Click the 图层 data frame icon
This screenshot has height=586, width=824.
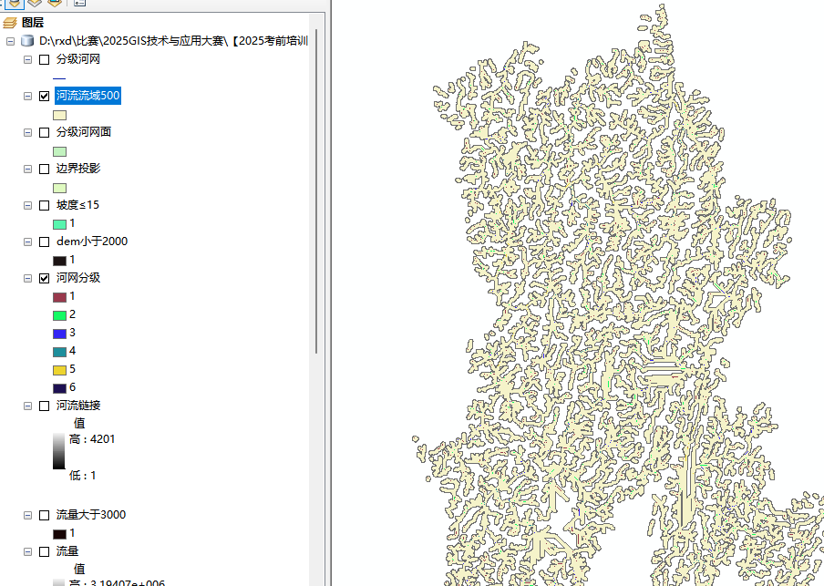(10, 23)
